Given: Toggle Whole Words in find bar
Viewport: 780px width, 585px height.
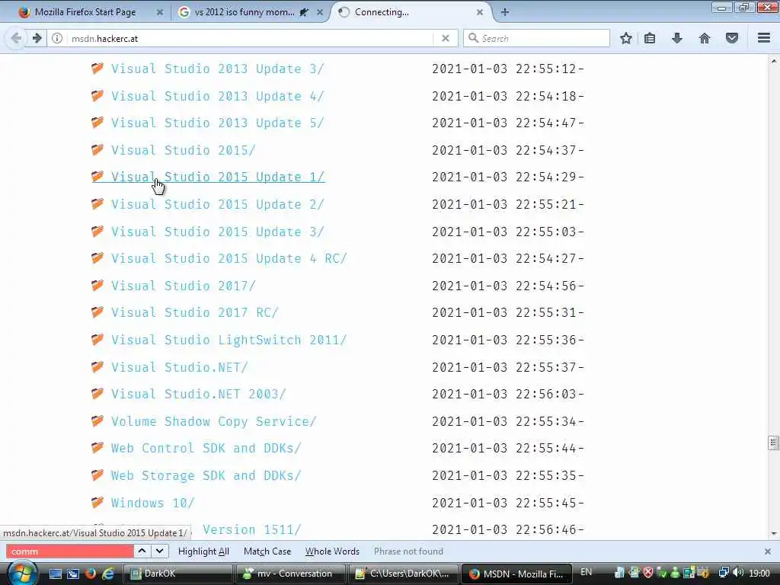Looking at the screenshot, I should tap(332, 551).
